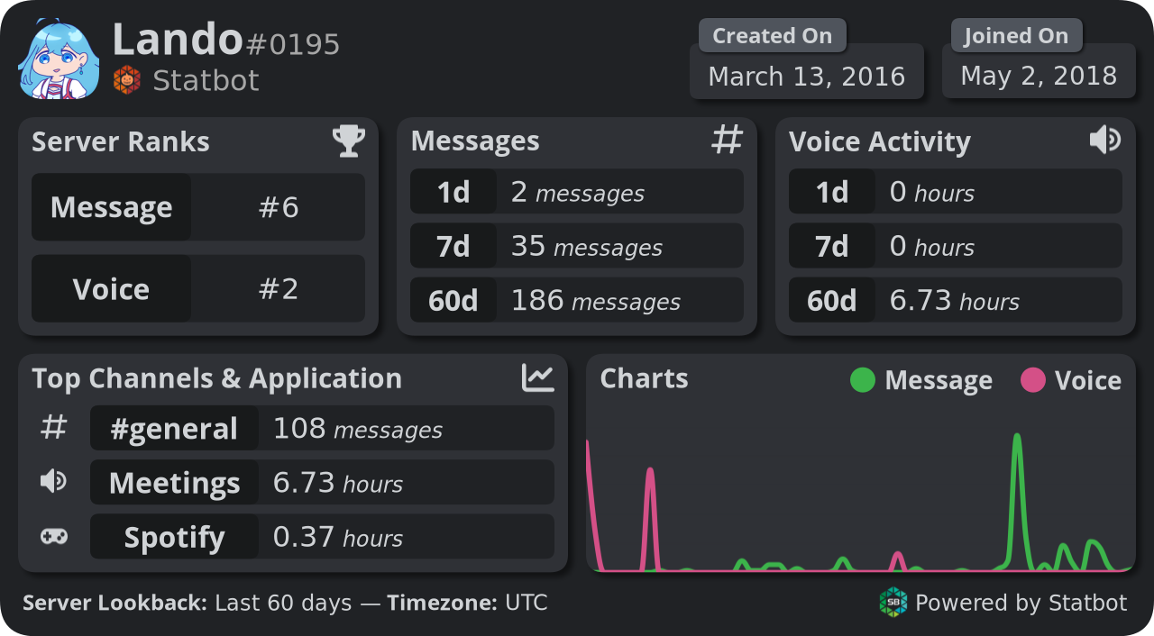Click the Powered by Statbot logo icon
The image size is (1154, 636).
893,602
